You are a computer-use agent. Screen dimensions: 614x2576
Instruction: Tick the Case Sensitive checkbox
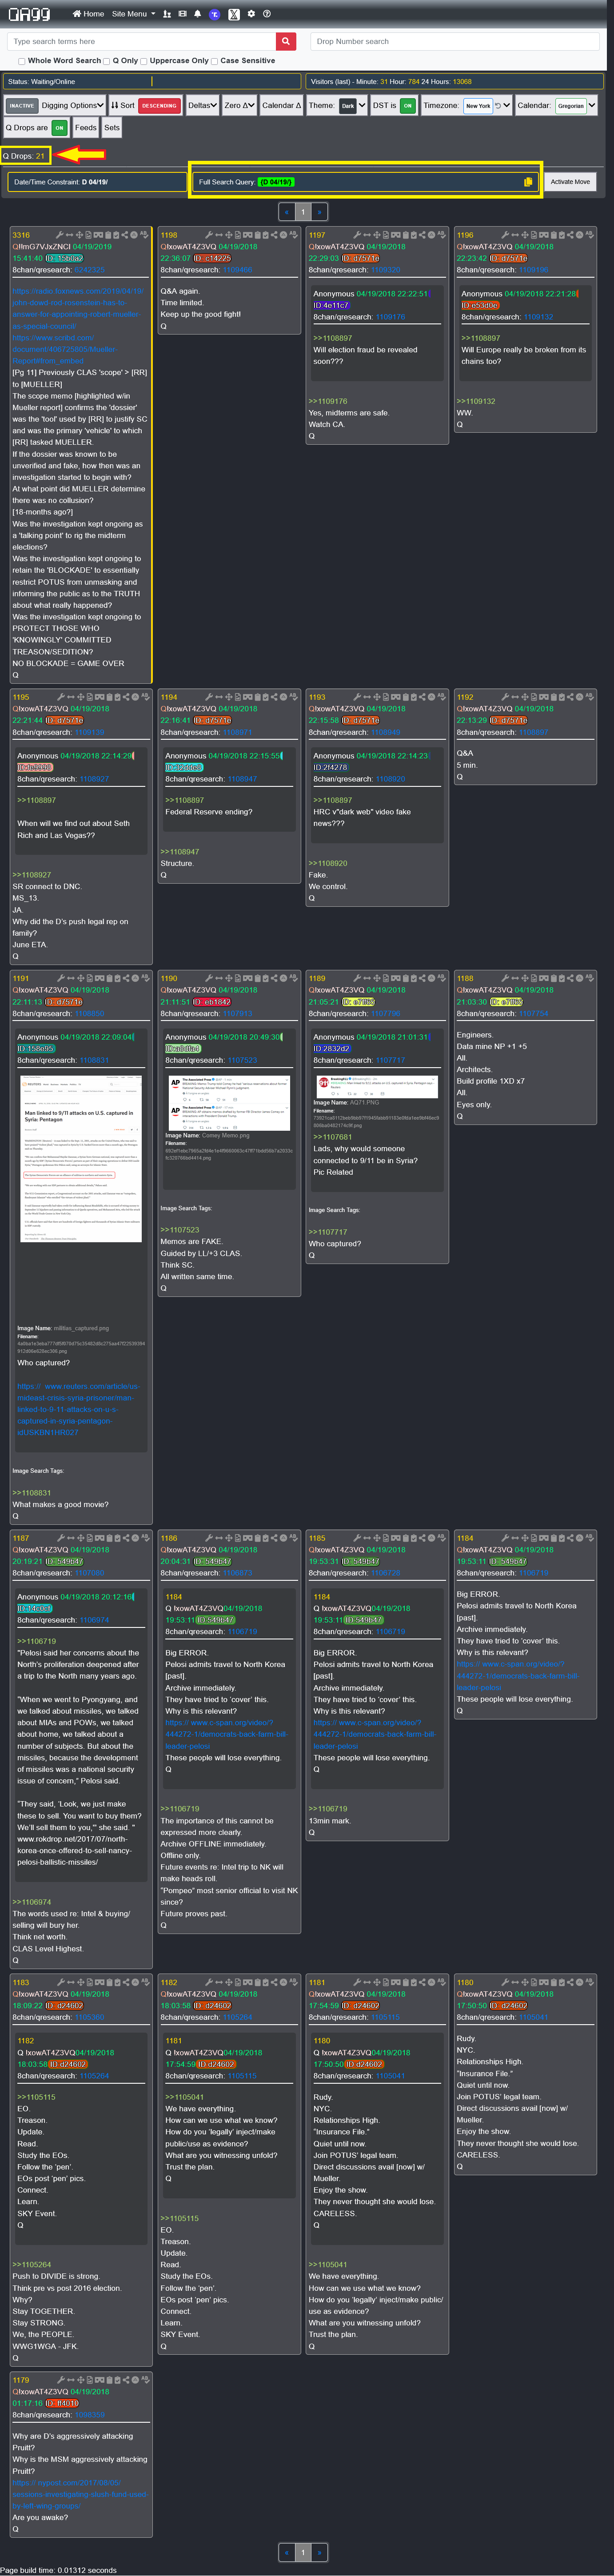(214, 61)
